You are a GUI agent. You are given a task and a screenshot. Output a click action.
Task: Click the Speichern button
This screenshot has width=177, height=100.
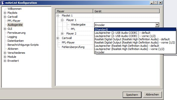tap(132, 95)
